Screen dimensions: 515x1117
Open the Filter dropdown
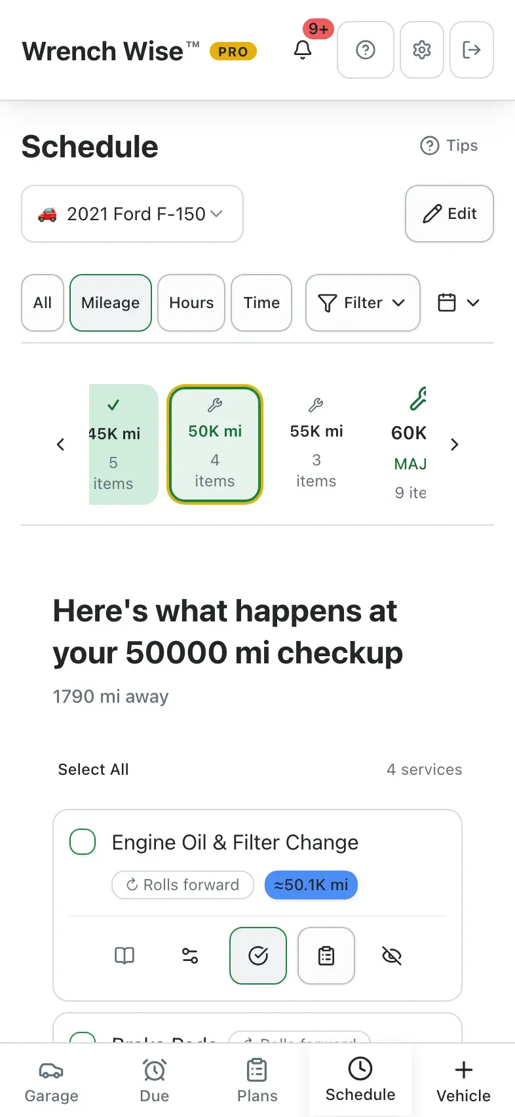pos(363,303)
